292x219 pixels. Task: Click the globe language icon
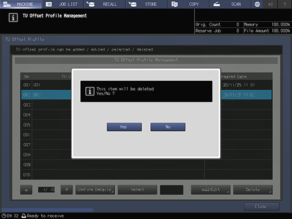click(x=257, y=4)
